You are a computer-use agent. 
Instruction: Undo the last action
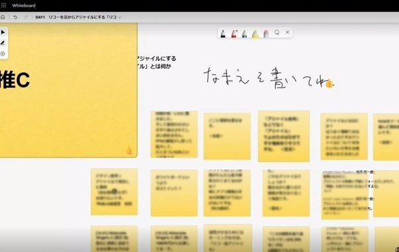15,17
